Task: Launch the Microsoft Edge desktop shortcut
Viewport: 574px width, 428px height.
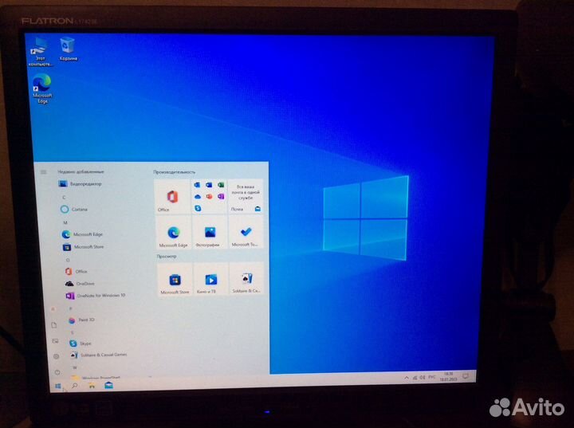Action: [x=42, y=89]
